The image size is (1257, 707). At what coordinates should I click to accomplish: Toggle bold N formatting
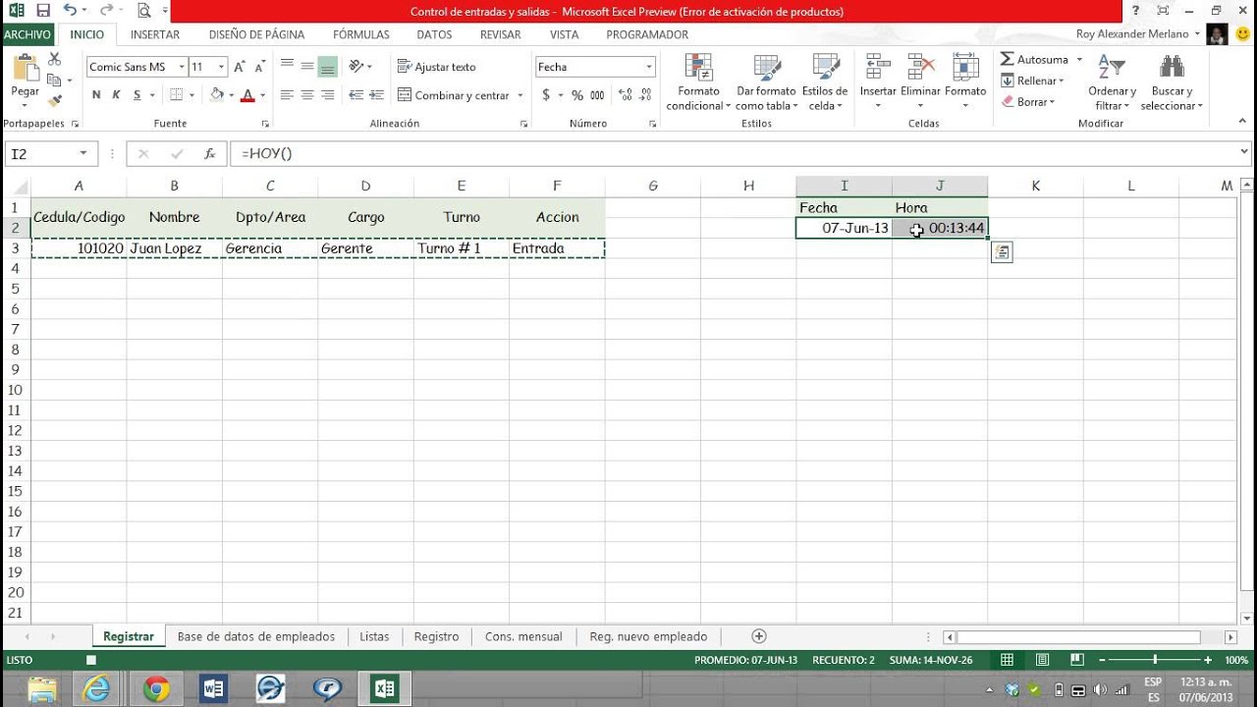click(x=96, y=95)
